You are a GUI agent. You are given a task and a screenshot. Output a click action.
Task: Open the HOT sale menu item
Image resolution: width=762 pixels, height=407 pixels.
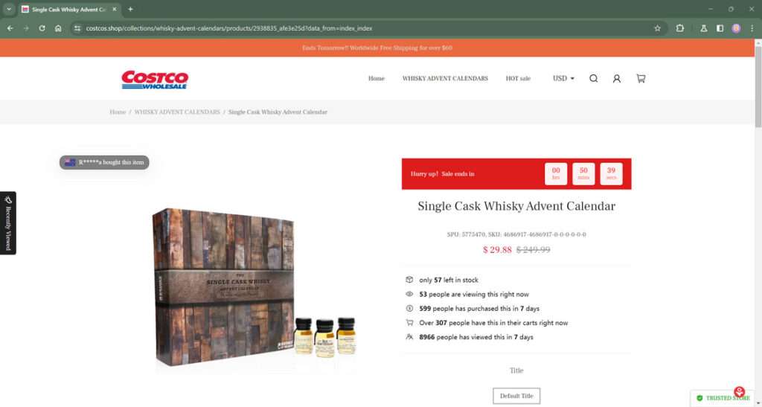pyautogui.click(x=518, y=78)
